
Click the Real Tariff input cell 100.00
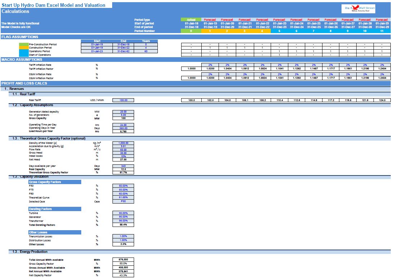click(x=123, y=100)
